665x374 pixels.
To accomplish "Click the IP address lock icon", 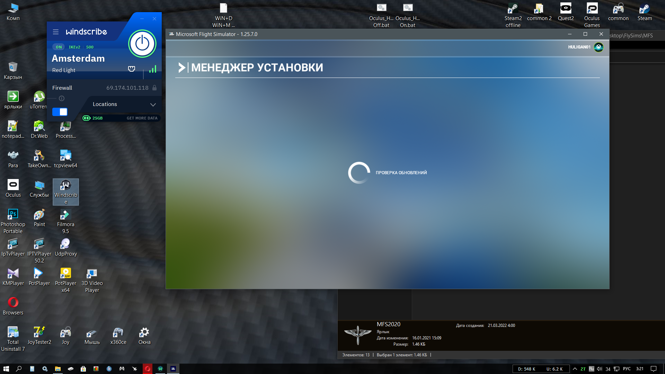I will pyautogui.click(x=154, y=88).
